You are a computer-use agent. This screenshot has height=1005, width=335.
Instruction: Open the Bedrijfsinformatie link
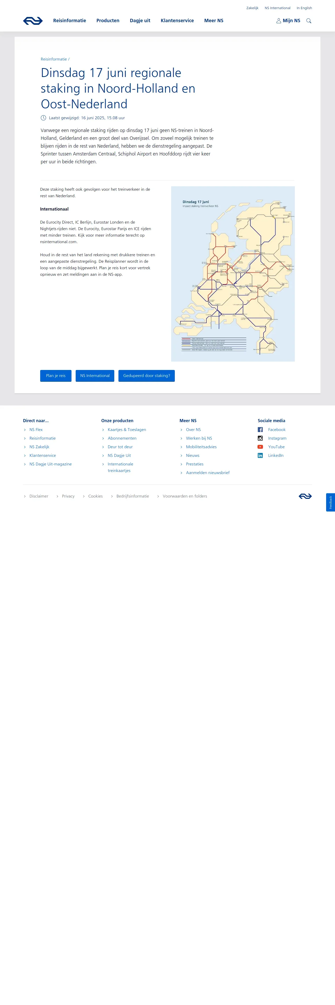pyautogui.click(x=133, y=496)
